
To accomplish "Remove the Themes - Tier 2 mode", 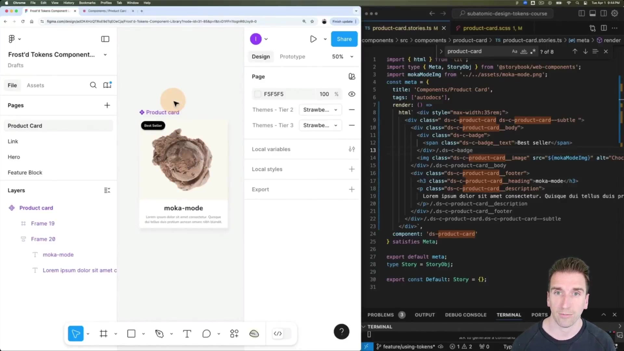I will click(x=352, y=110).
